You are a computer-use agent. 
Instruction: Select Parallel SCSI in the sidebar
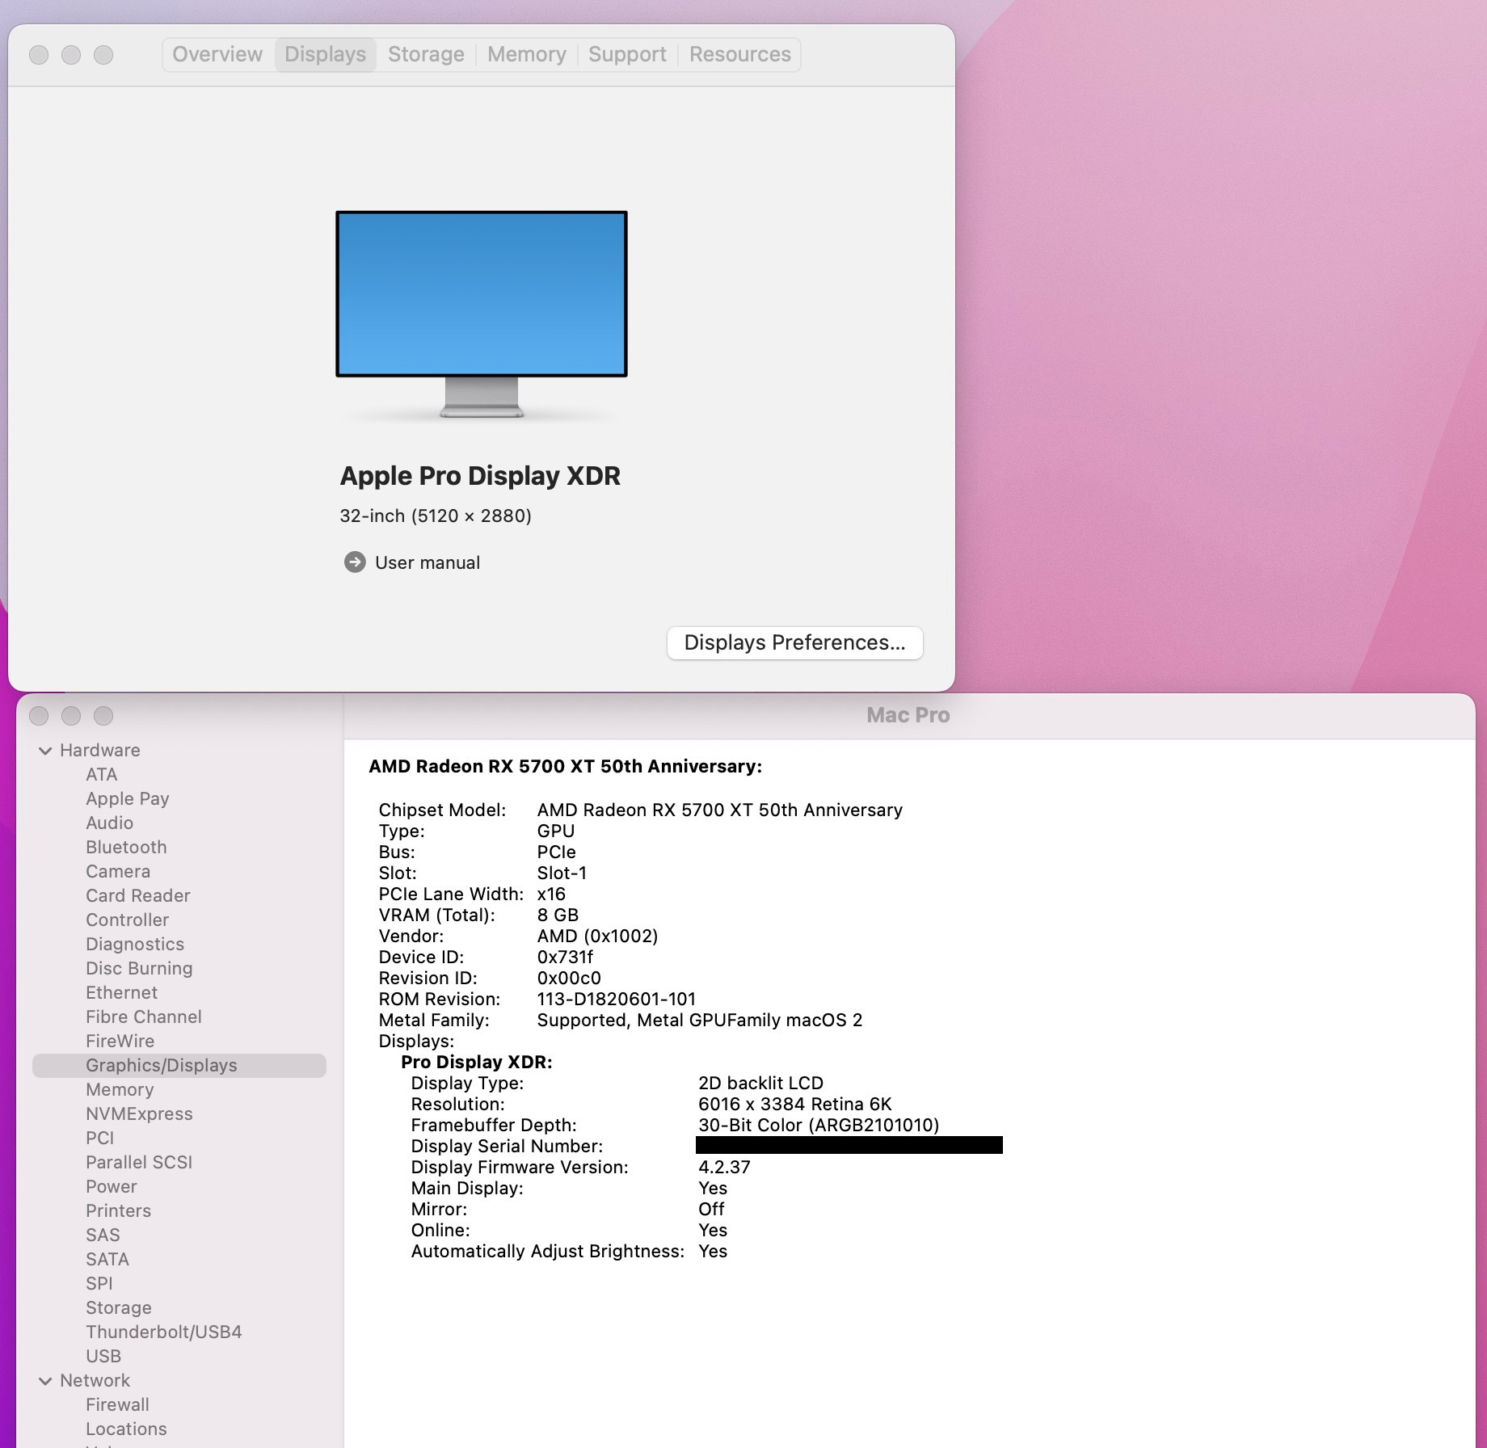[x=139, y=1162]
